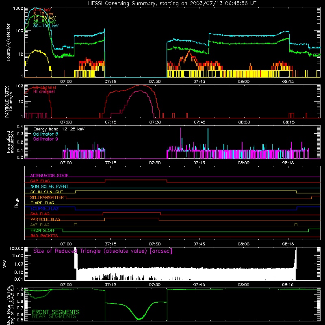Click '07:00' under the SAS plot
The image size is (325, 325).
click(66, 285)
